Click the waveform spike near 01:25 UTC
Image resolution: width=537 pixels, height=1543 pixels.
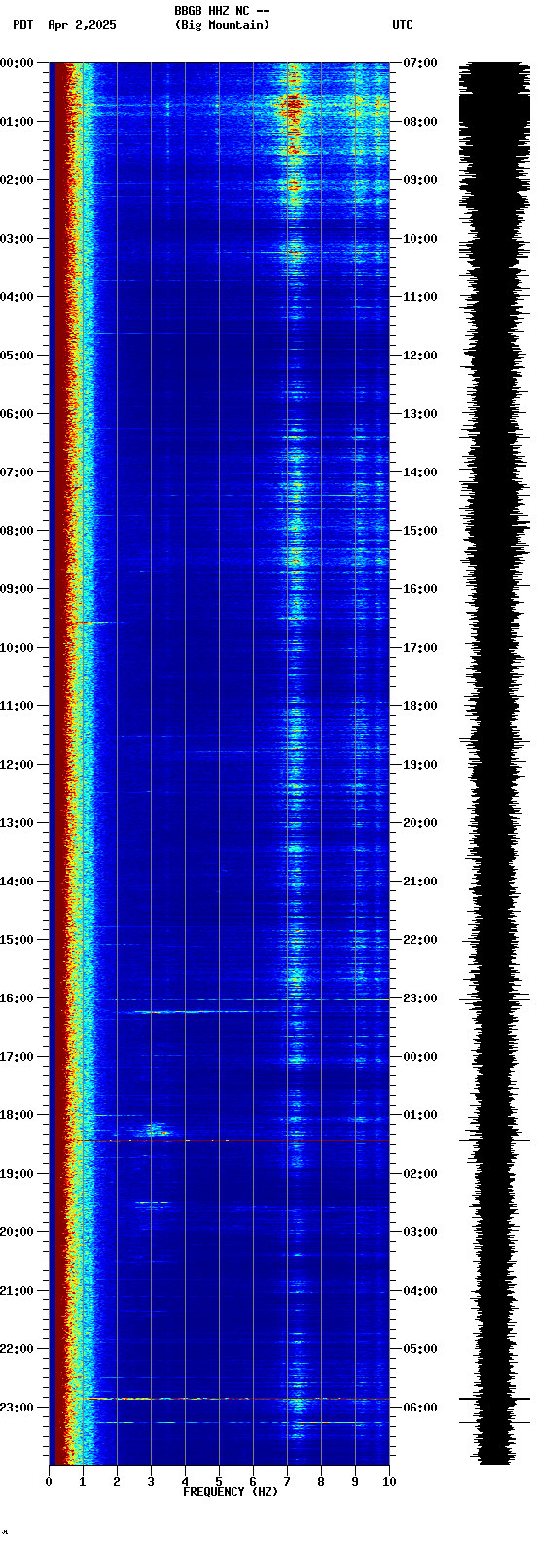pos(494,1140)
